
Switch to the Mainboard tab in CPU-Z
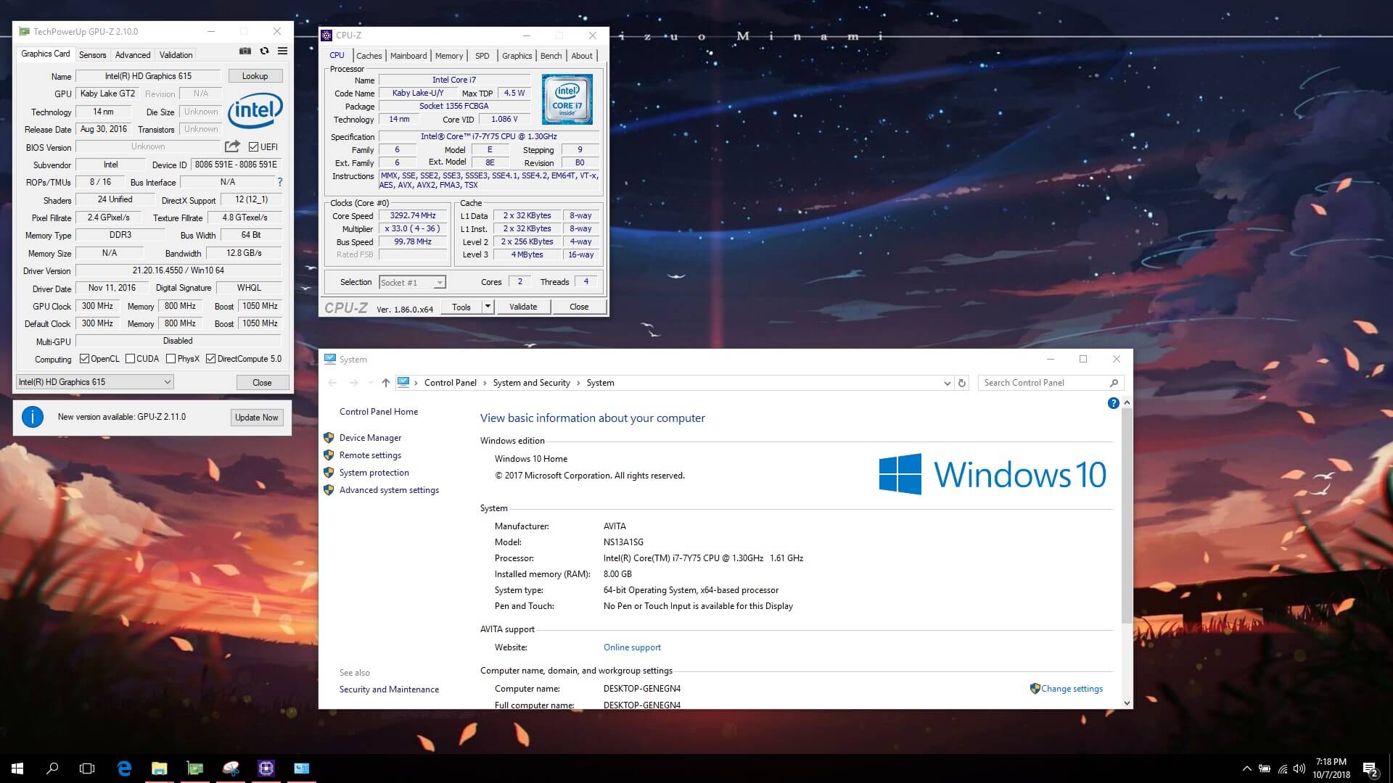[408, 56]
